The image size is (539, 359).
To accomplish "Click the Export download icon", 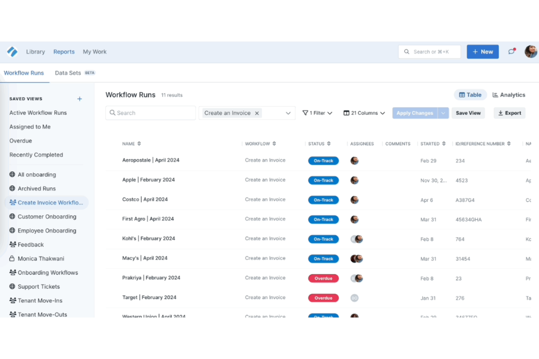I will point(500,113).
